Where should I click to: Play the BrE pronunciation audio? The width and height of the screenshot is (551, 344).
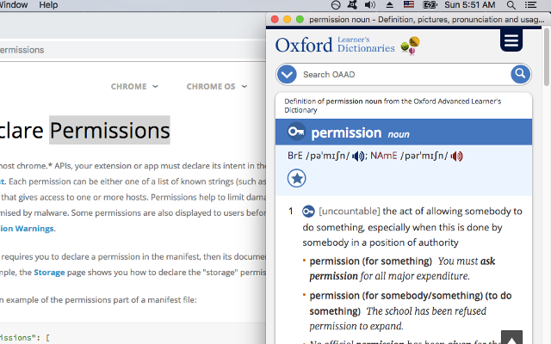pos(358,157)
